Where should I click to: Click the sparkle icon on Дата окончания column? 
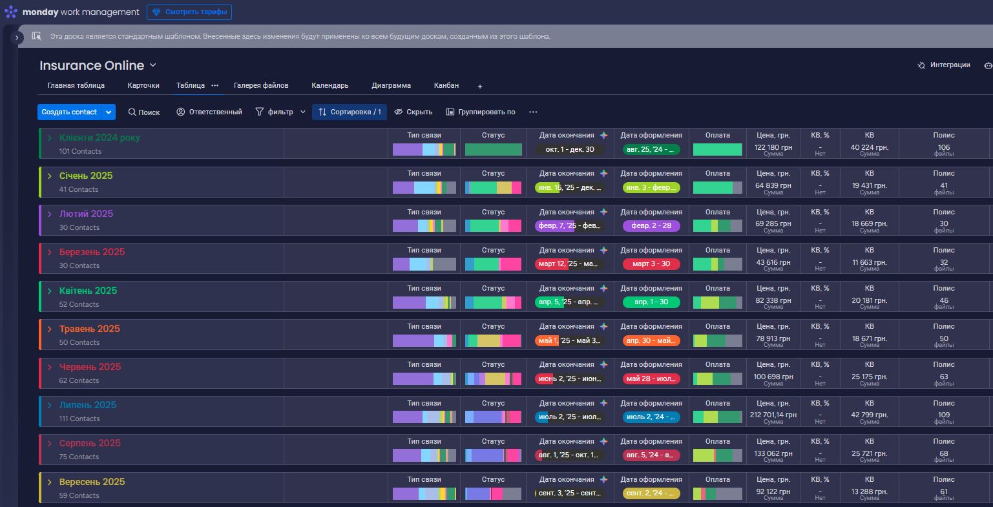click(x=603, y=134)
